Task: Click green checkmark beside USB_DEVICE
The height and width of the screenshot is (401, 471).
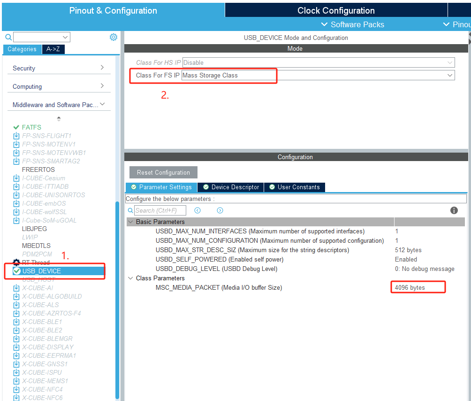Action: point(16,271)
